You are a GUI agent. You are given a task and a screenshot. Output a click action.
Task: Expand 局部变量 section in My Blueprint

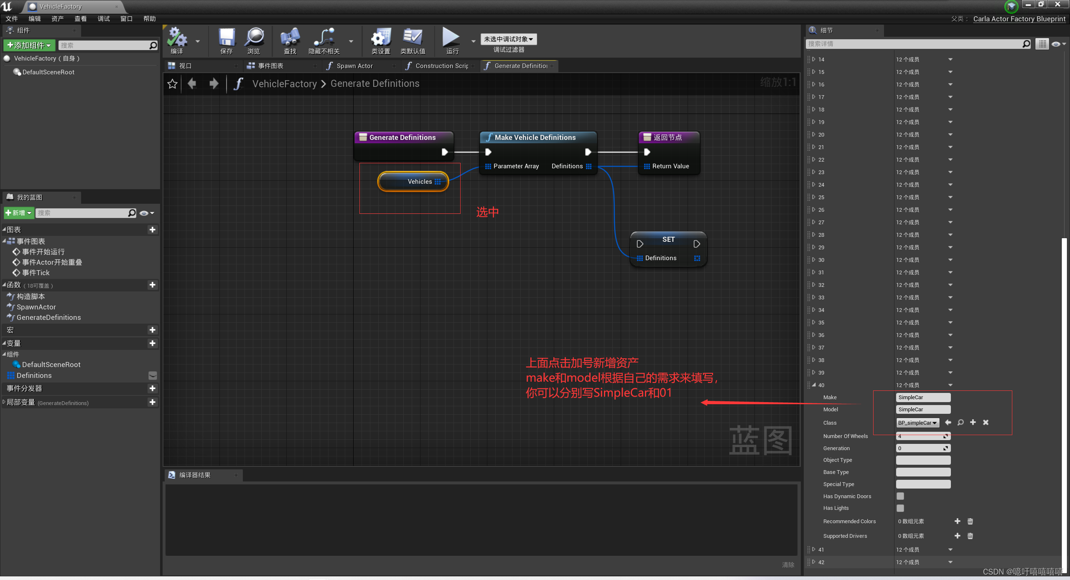click(x=4, y=402)
